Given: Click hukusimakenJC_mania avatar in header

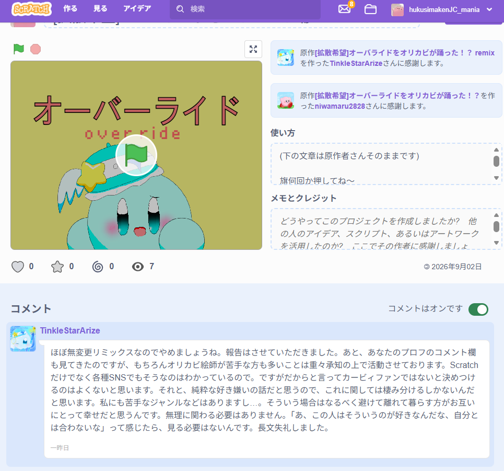Looking at the screenshot, I should pyautogui.click(x=397, y=9).
